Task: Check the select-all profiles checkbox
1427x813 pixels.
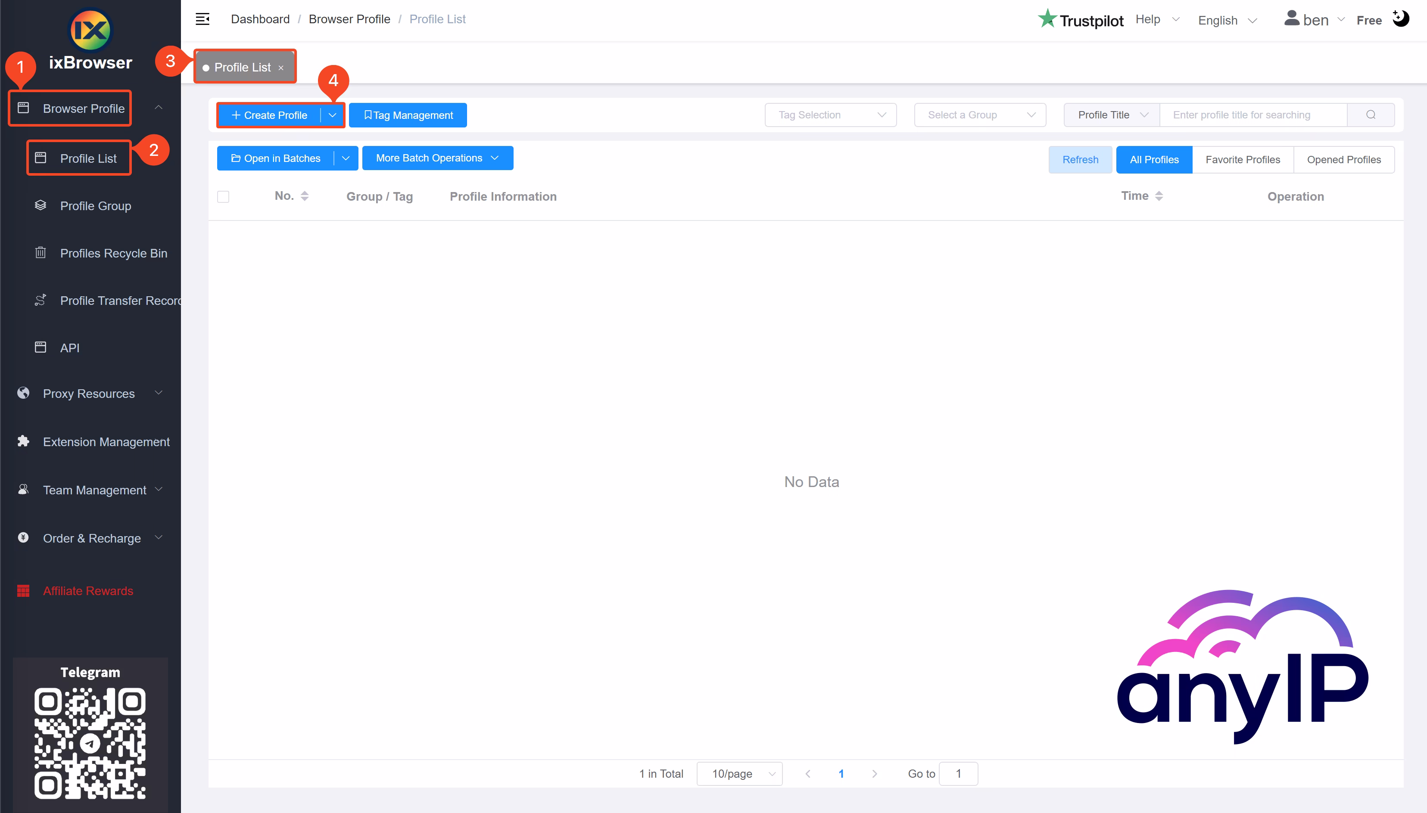Action: [224, 196]
